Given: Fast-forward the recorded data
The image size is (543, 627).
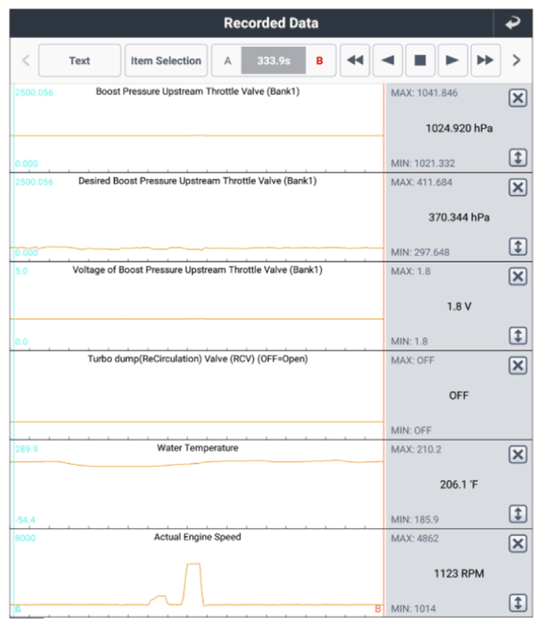Looking at the screenshot, I should pyautogui.click(x=486, y=60).
